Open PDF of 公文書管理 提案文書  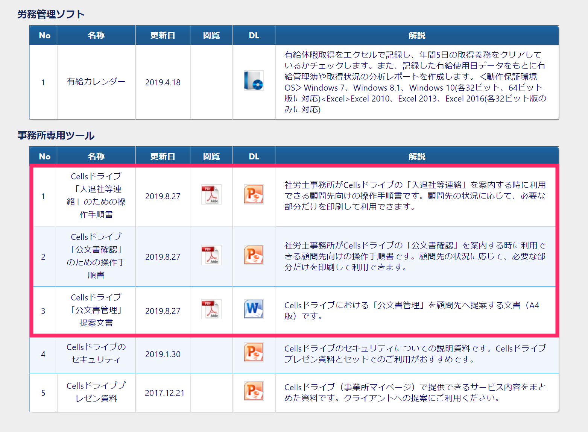211,309
